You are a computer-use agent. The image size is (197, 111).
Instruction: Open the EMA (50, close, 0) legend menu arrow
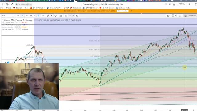[14, 27]
